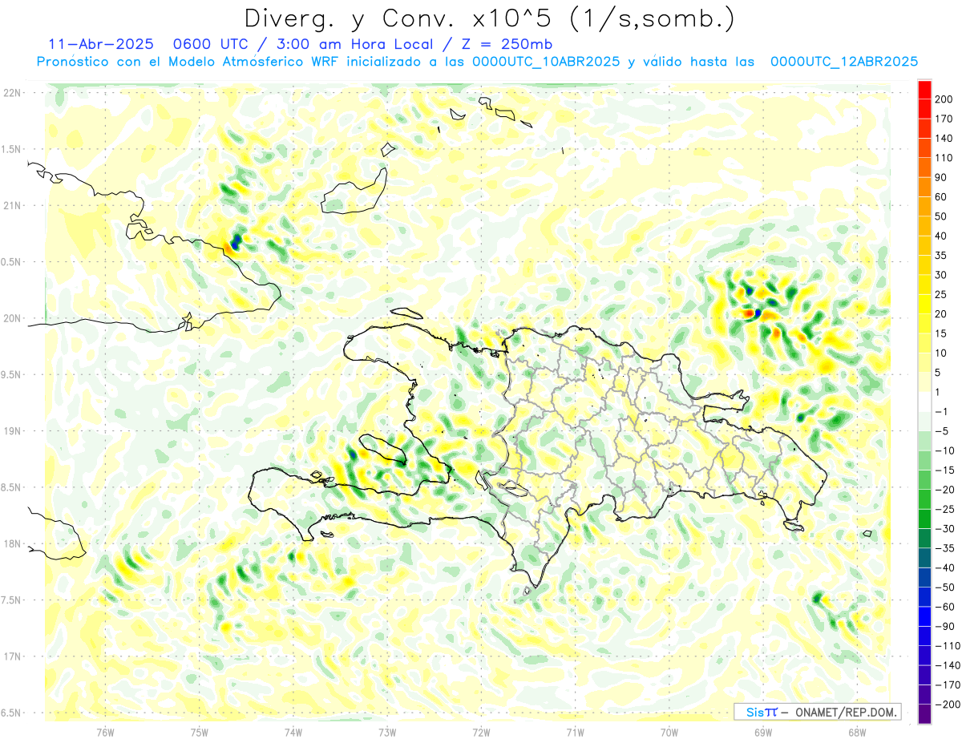Click the '75W' longitude label

coord(200,731)
